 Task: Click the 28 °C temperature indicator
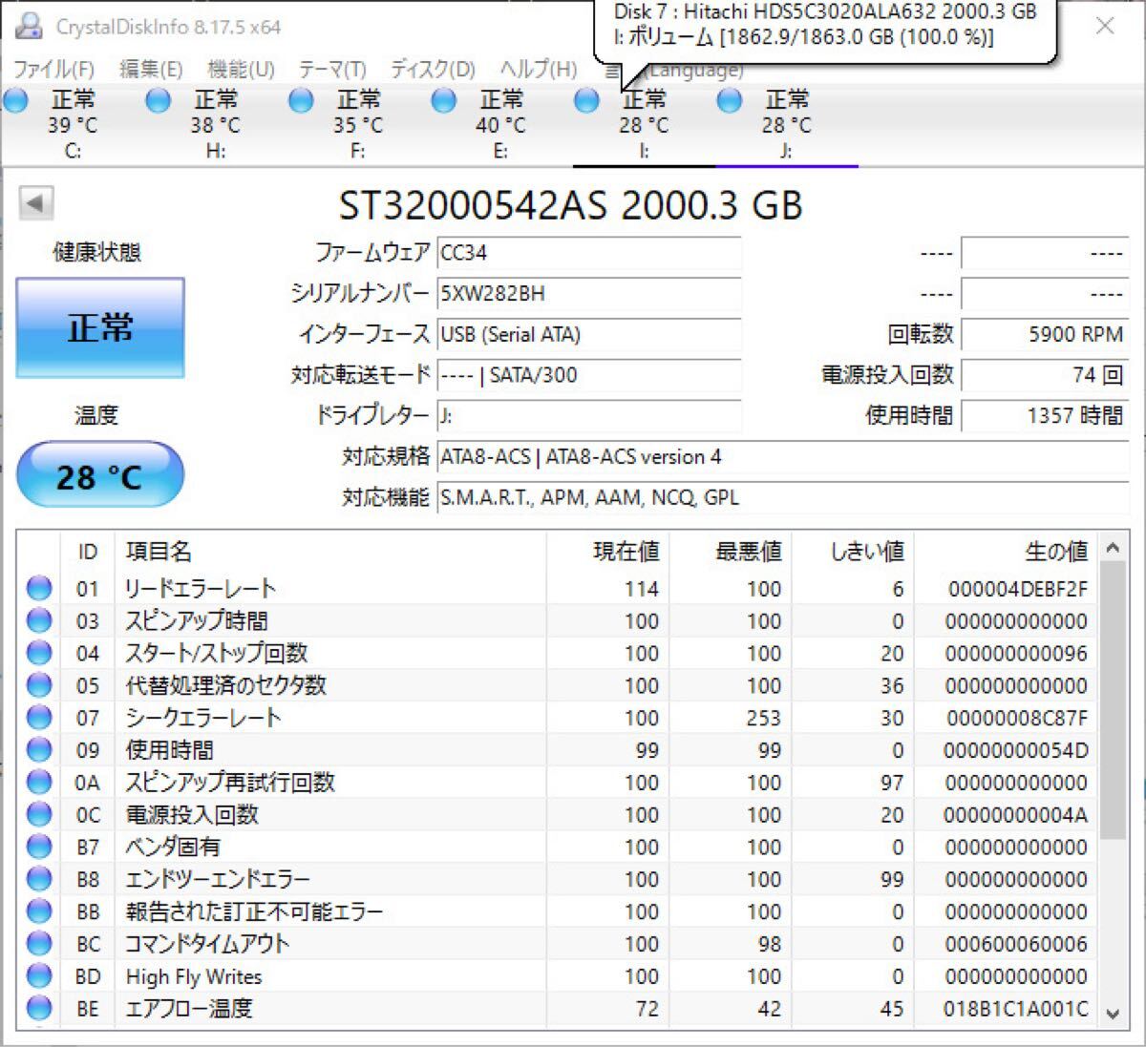(99, 475)
